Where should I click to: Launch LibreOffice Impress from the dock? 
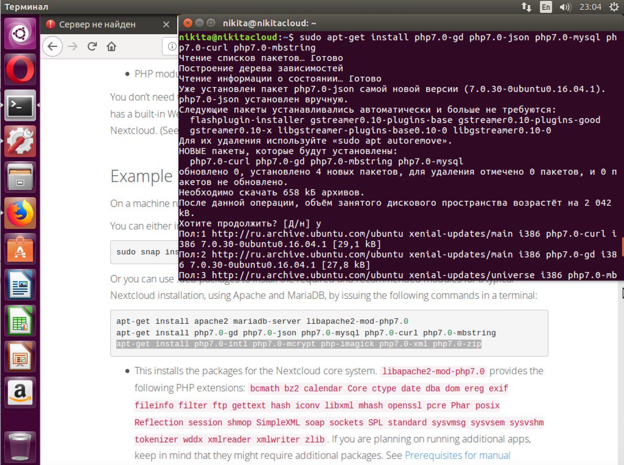click(20, 358)
